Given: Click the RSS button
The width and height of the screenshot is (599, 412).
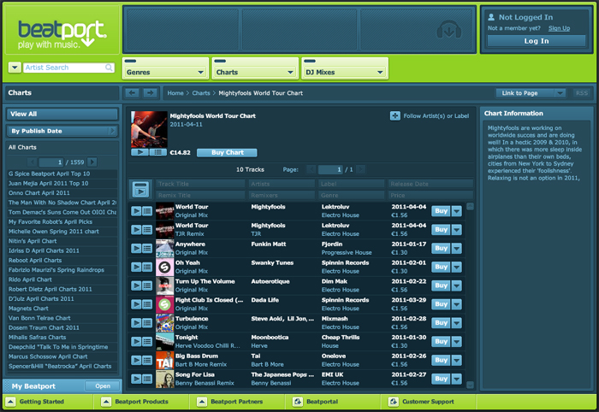Looking at the screenshot, I should click(x=582, y=92).
